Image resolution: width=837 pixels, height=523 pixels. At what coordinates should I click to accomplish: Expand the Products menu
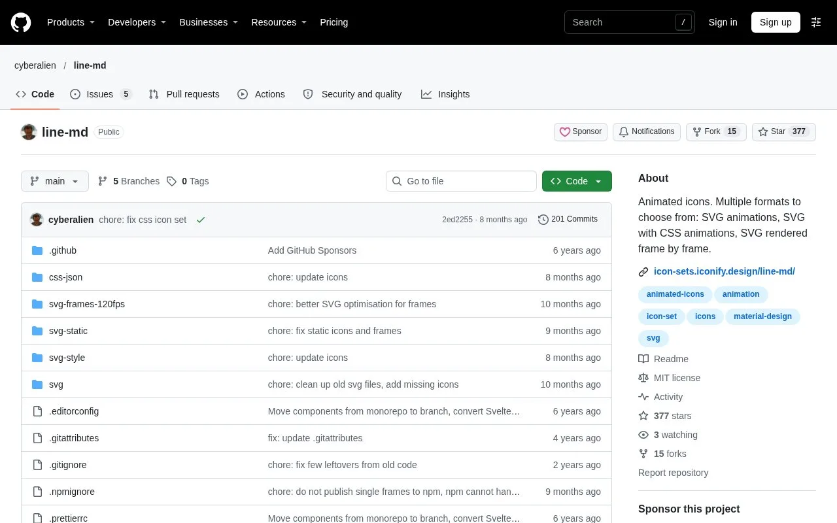coord(71,22)
